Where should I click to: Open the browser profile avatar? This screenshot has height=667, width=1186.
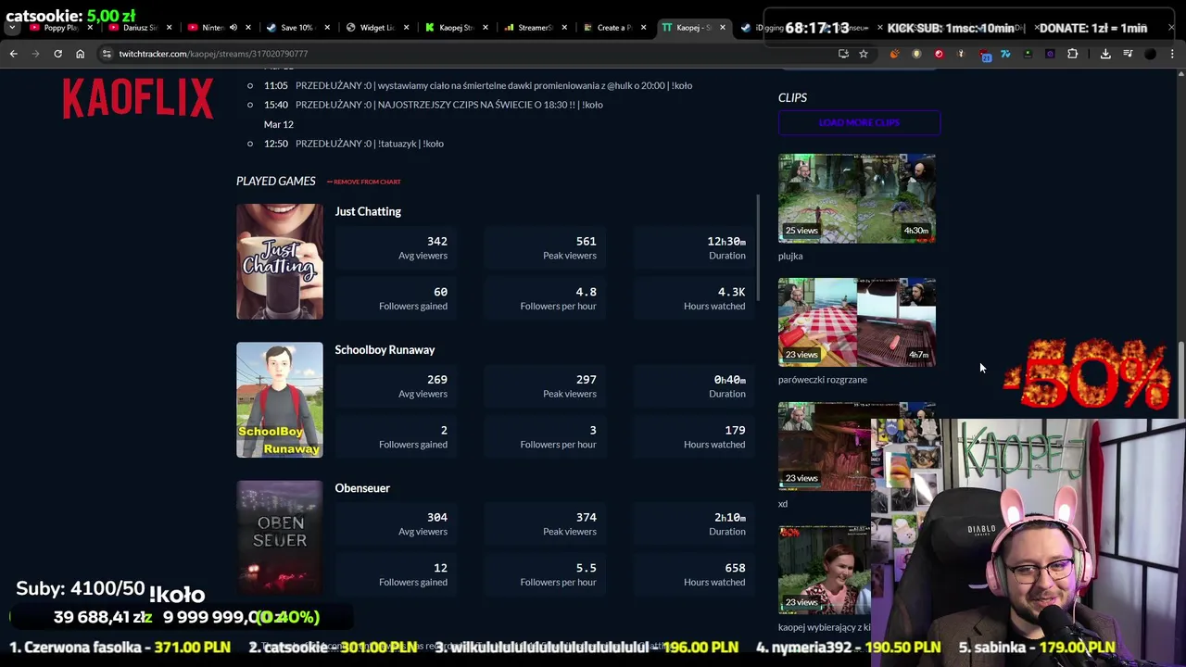(x=1150, y=54)
